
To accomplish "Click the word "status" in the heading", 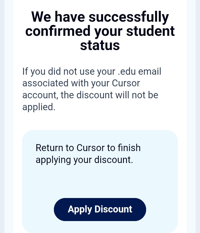I will [100, 46].
